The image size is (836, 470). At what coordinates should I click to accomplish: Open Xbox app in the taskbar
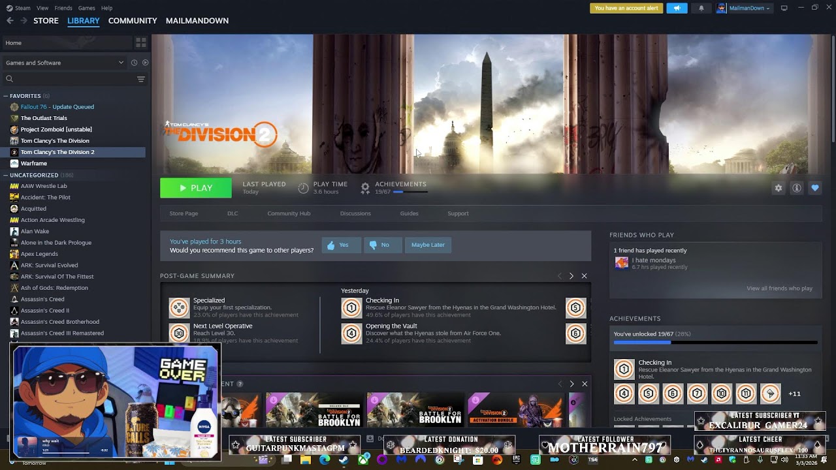tap(362, 460)
